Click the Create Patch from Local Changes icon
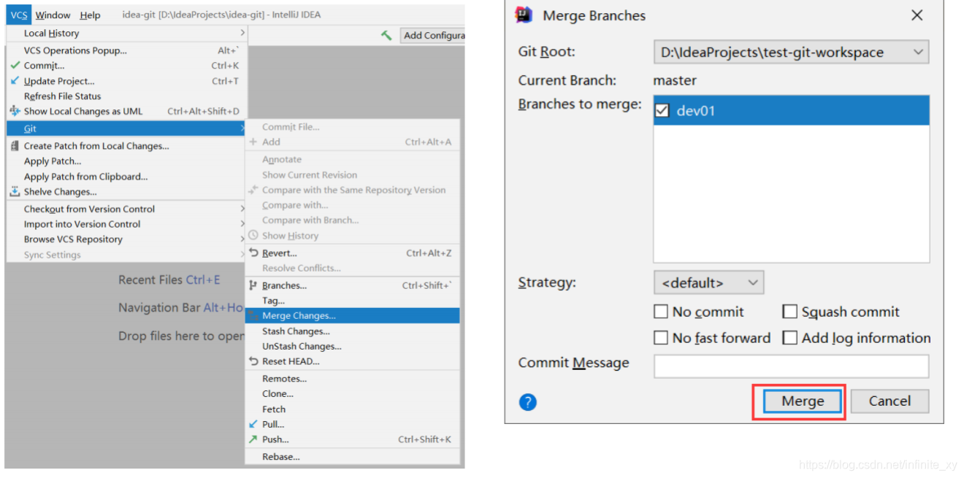964x478 pixels. (x=15, y=146)
